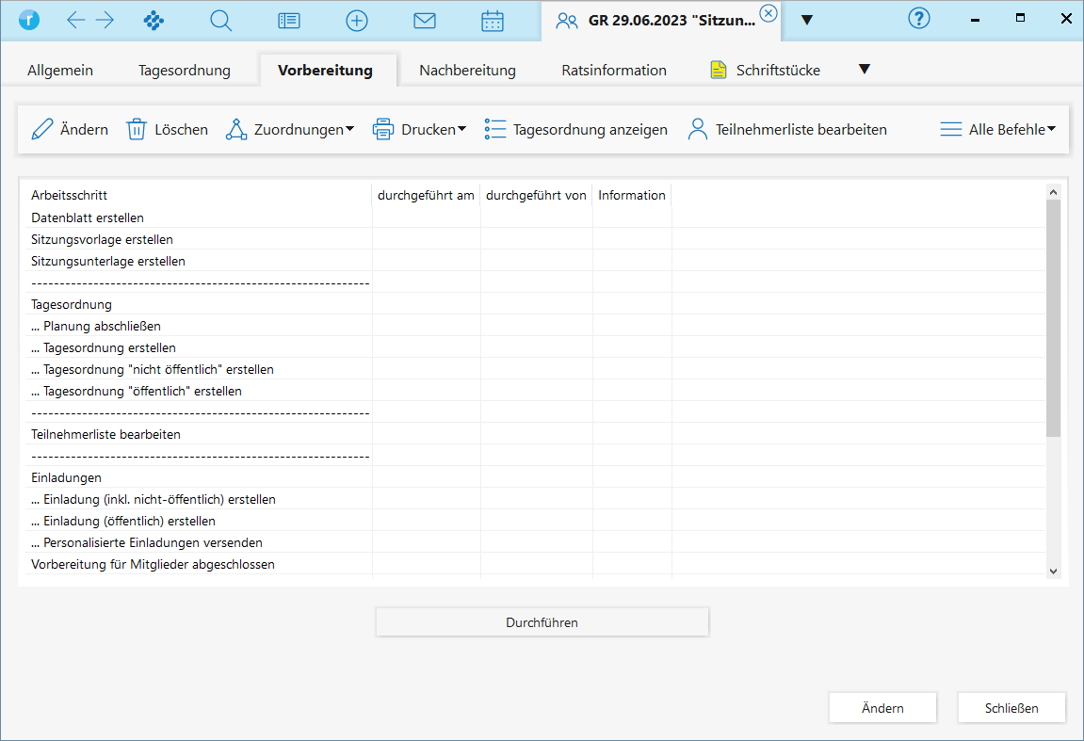Image resolution: width=1084 pixels, height=741 pixels.
Task: Click the Schließen button
Action: [x=1011, y=708]
